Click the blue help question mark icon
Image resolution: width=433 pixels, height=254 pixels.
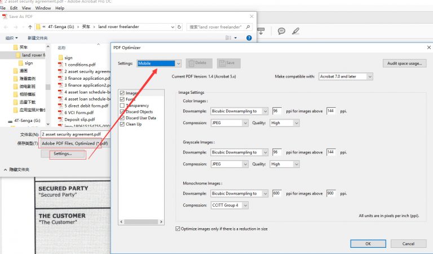pyautogui.click(x=249, y=38)
